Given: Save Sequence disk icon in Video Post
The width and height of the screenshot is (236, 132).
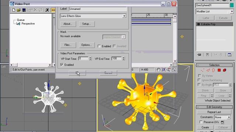Looking at the screenshot, I should 24,10.
